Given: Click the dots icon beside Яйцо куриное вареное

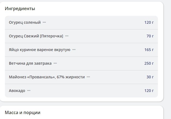Looking at the screenshot, I should pos(74,50).
